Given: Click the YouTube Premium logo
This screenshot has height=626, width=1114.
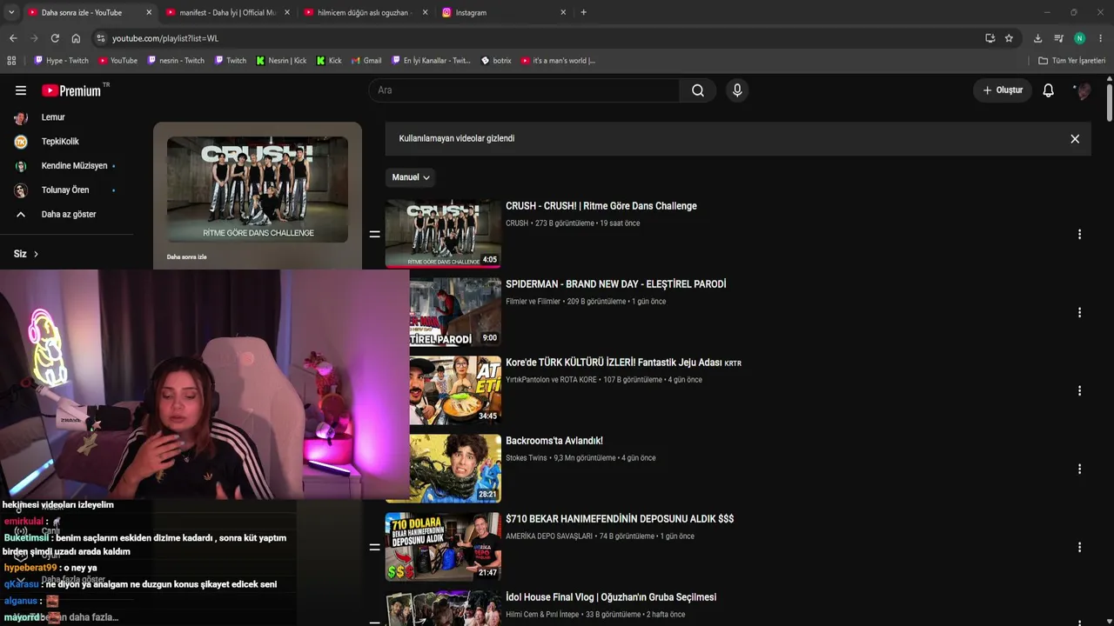Looking at the screenshot, I should 71,90.
